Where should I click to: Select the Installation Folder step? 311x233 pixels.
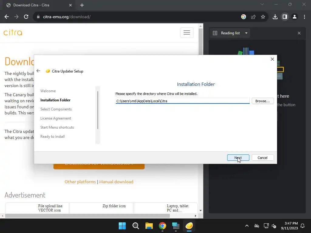(55, 100)
